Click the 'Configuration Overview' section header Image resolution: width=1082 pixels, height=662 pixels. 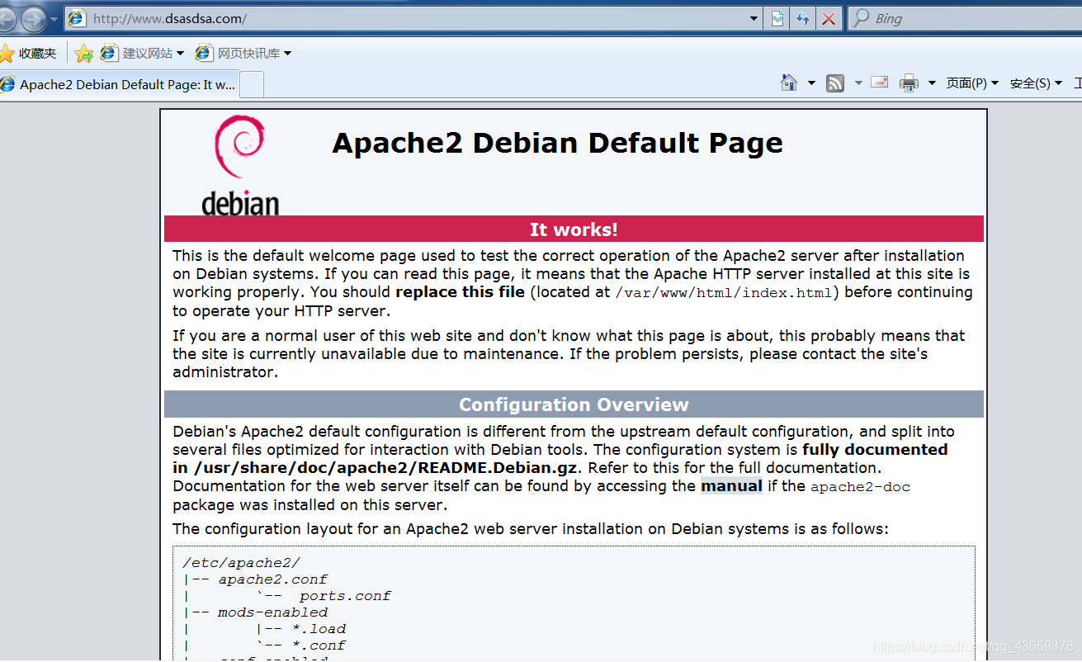coord(574,404)
